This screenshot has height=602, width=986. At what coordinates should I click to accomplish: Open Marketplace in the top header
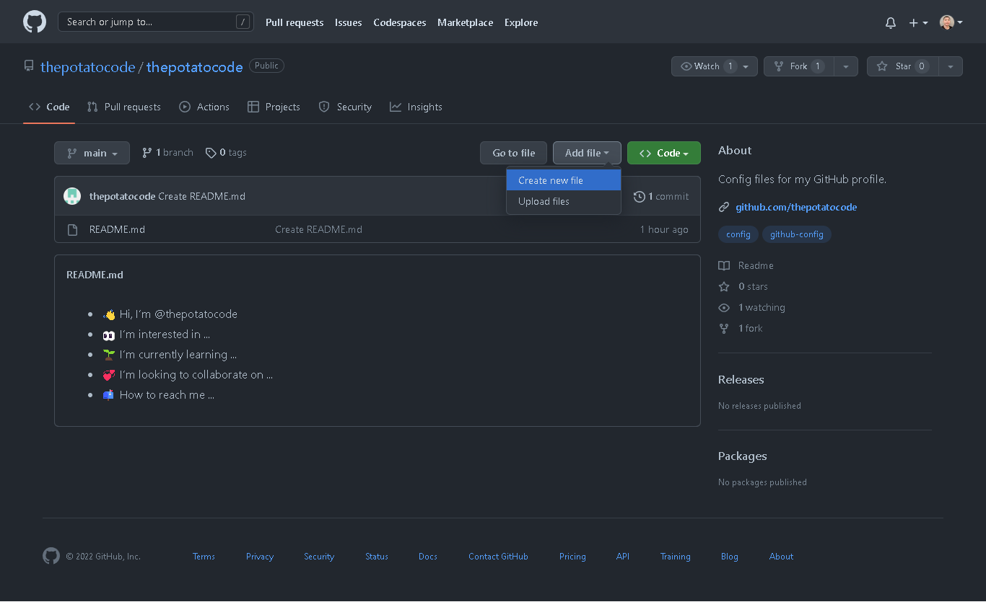click(466, 23)
